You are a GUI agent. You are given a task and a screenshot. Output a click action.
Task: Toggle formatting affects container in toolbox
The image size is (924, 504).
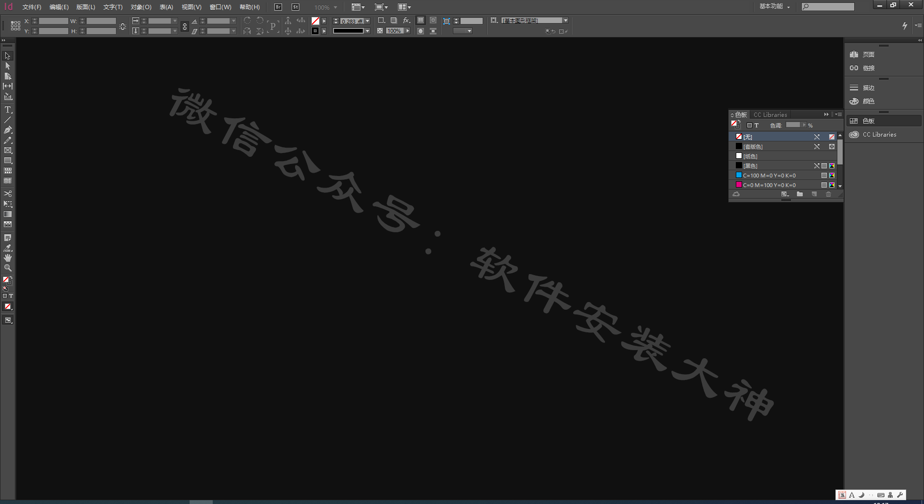click(x=5, y=296)
